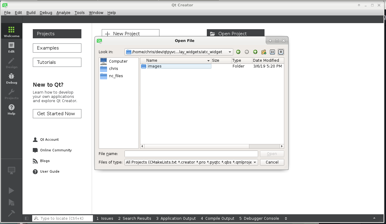Open Qt Account link
The image size is (386, 224).
click(x=46, y=140)
